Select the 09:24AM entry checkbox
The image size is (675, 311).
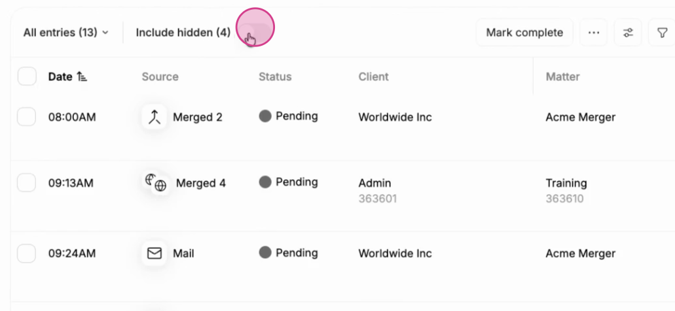(x=26, y=254)
